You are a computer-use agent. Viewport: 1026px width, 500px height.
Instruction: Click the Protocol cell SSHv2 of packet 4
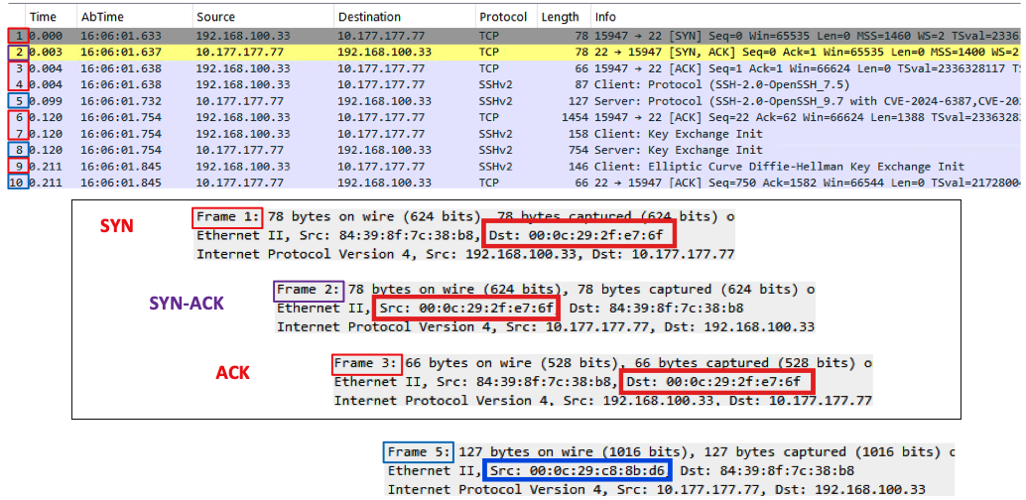click(x=497, y=83)
